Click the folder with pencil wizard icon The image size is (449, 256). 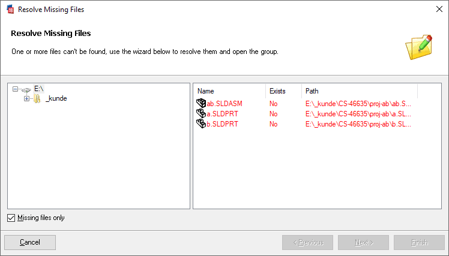click(418, 47)
